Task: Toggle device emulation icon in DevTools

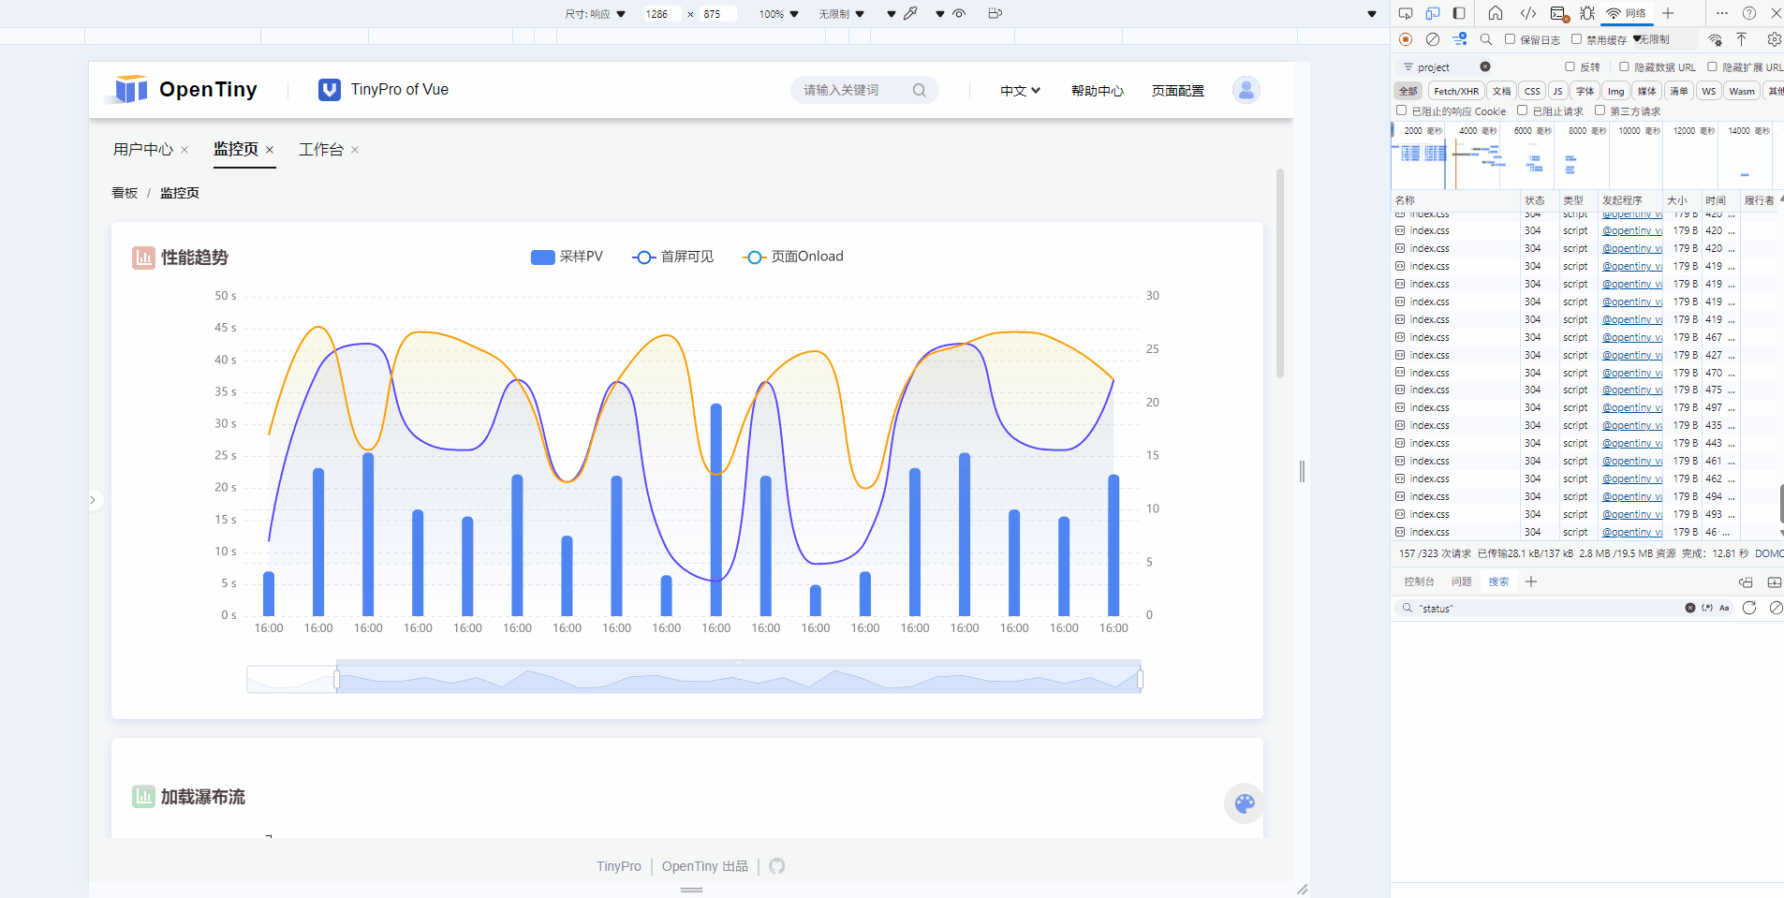Action: [1433, 13]
